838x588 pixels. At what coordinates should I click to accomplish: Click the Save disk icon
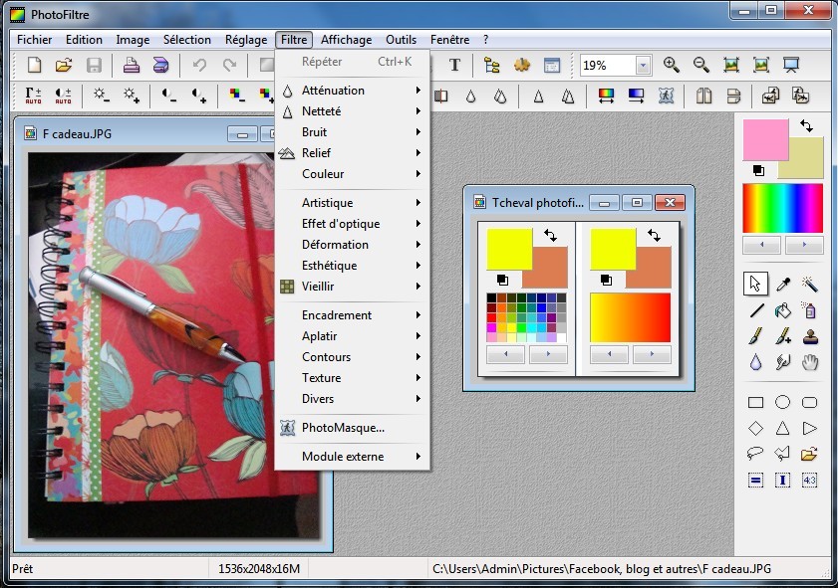(94, 65)
